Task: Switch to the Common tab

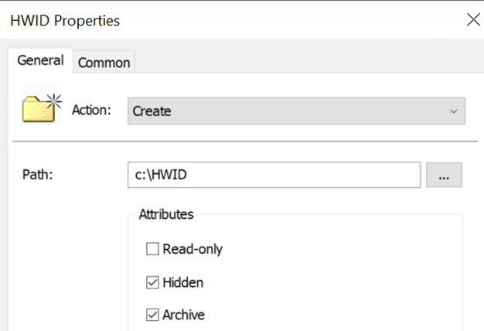Action: 104,63
